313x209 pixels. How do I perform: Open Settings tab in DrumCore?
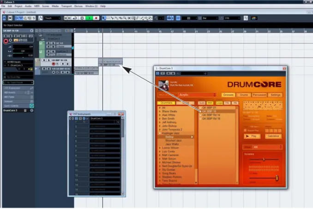pyautogui.click(x=275, y=95)
